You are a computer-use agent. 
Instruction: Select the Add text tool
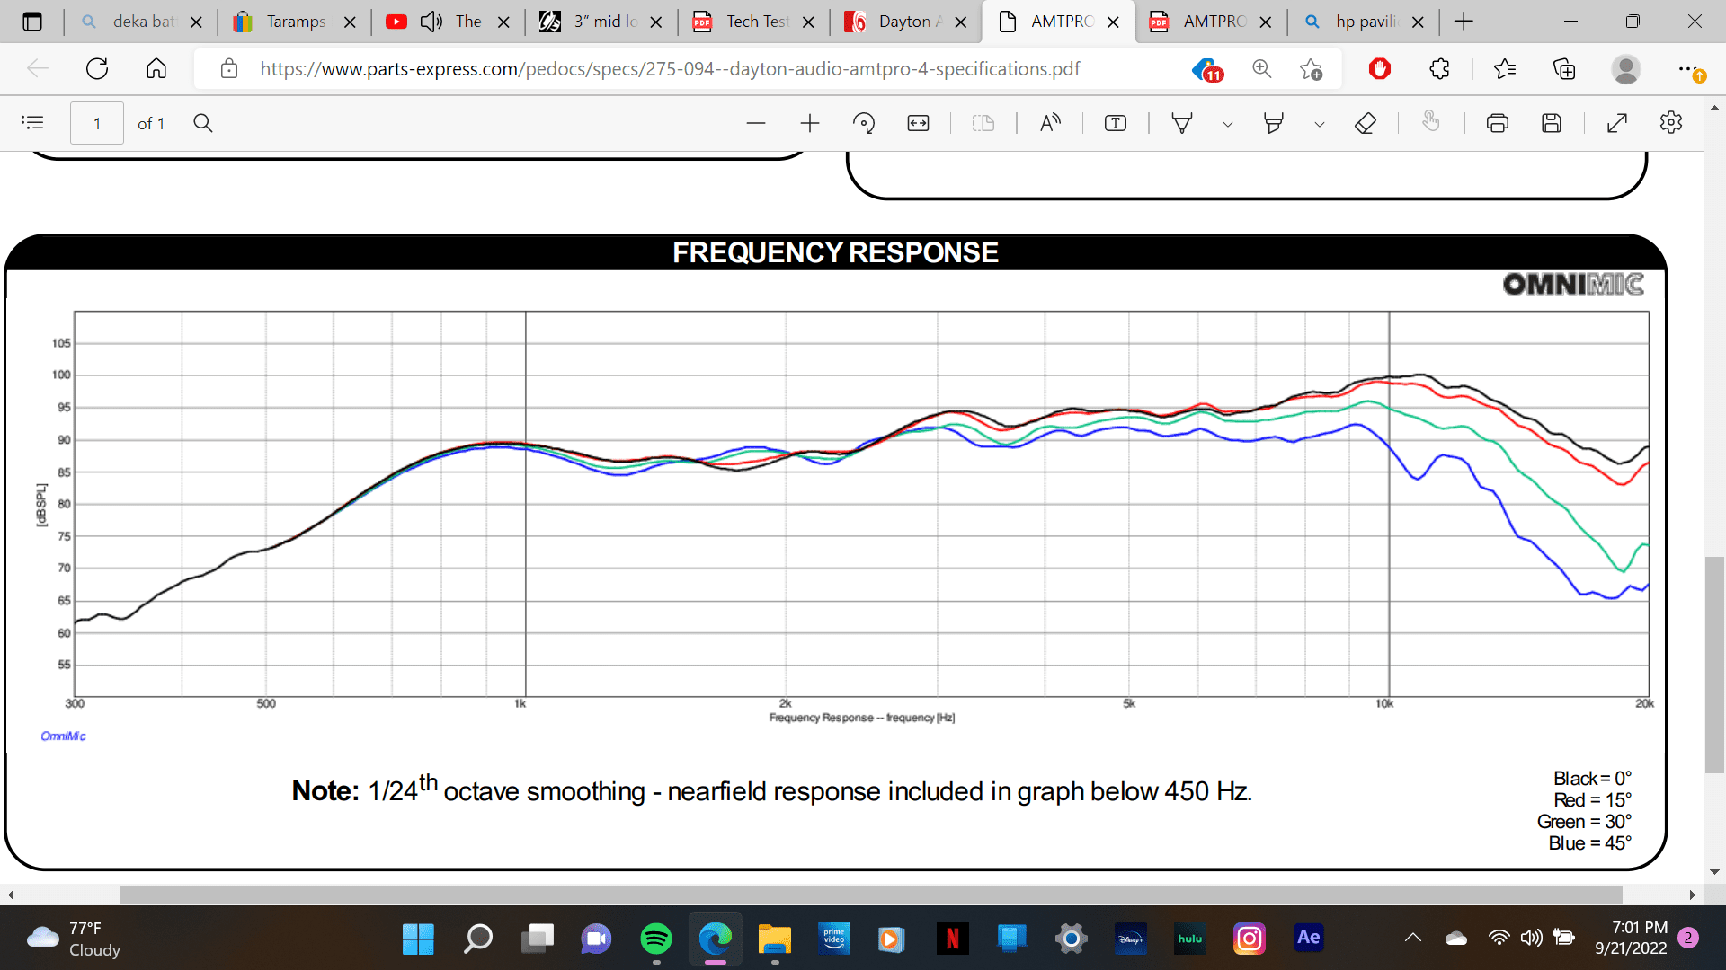[x=1116, y=123]
